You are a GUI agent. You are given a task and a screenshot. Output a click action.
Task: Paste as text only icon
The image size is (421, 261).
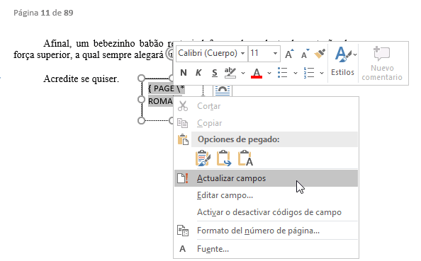245,158
